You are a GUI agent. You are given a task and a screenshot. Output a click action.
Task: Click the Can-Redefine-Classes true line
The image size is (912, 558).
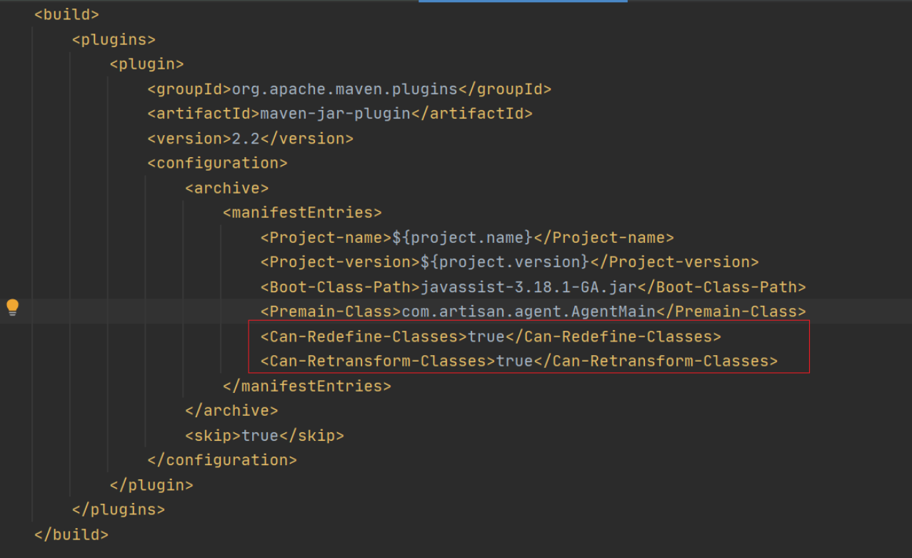coord(491,336)
